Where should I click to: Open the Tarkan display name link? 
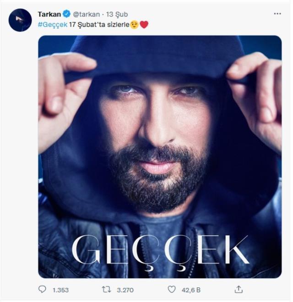click(x=49, y=14)
